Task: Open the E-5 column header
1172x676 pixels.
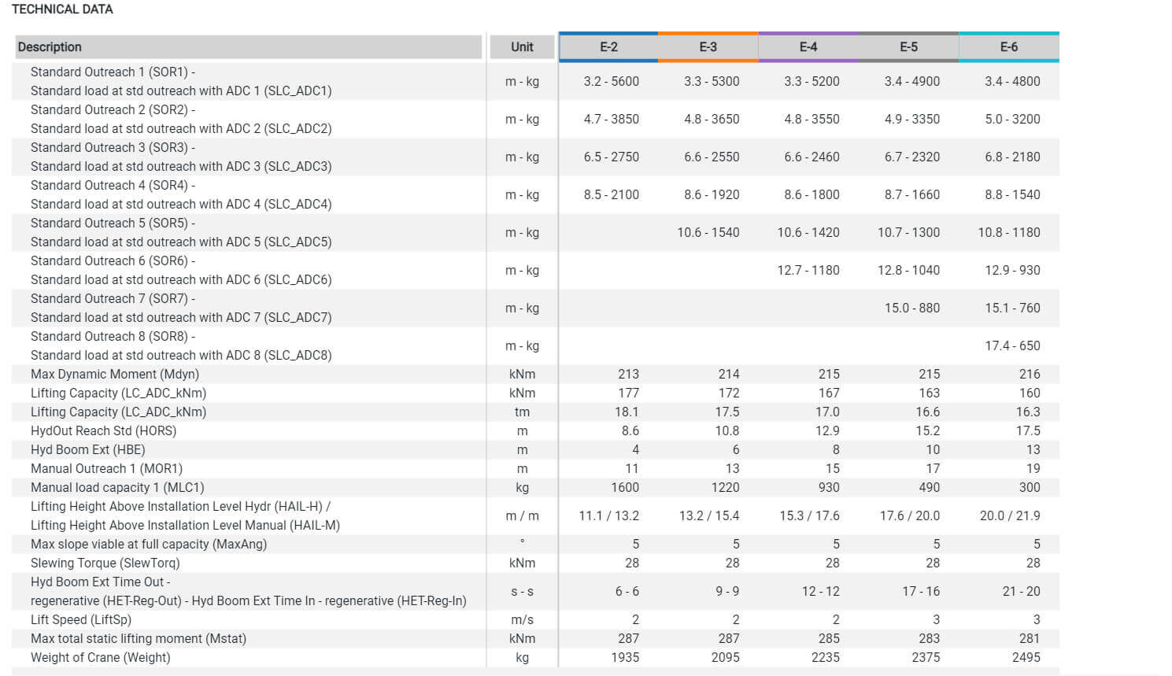Action: click(908, 47)
